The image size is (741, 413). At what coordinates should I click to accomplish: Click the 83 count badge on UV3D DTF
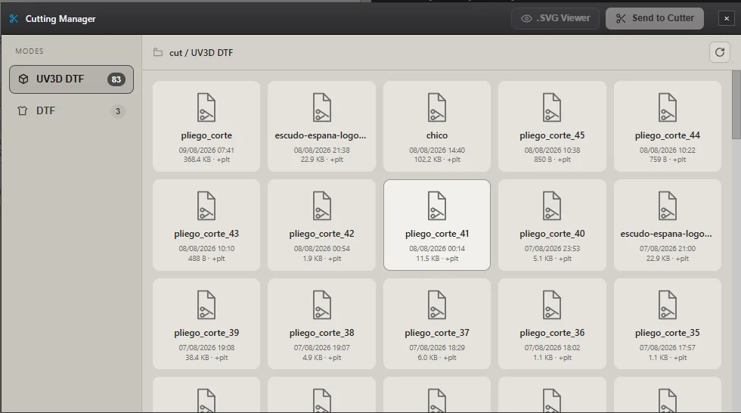(116, 79)
